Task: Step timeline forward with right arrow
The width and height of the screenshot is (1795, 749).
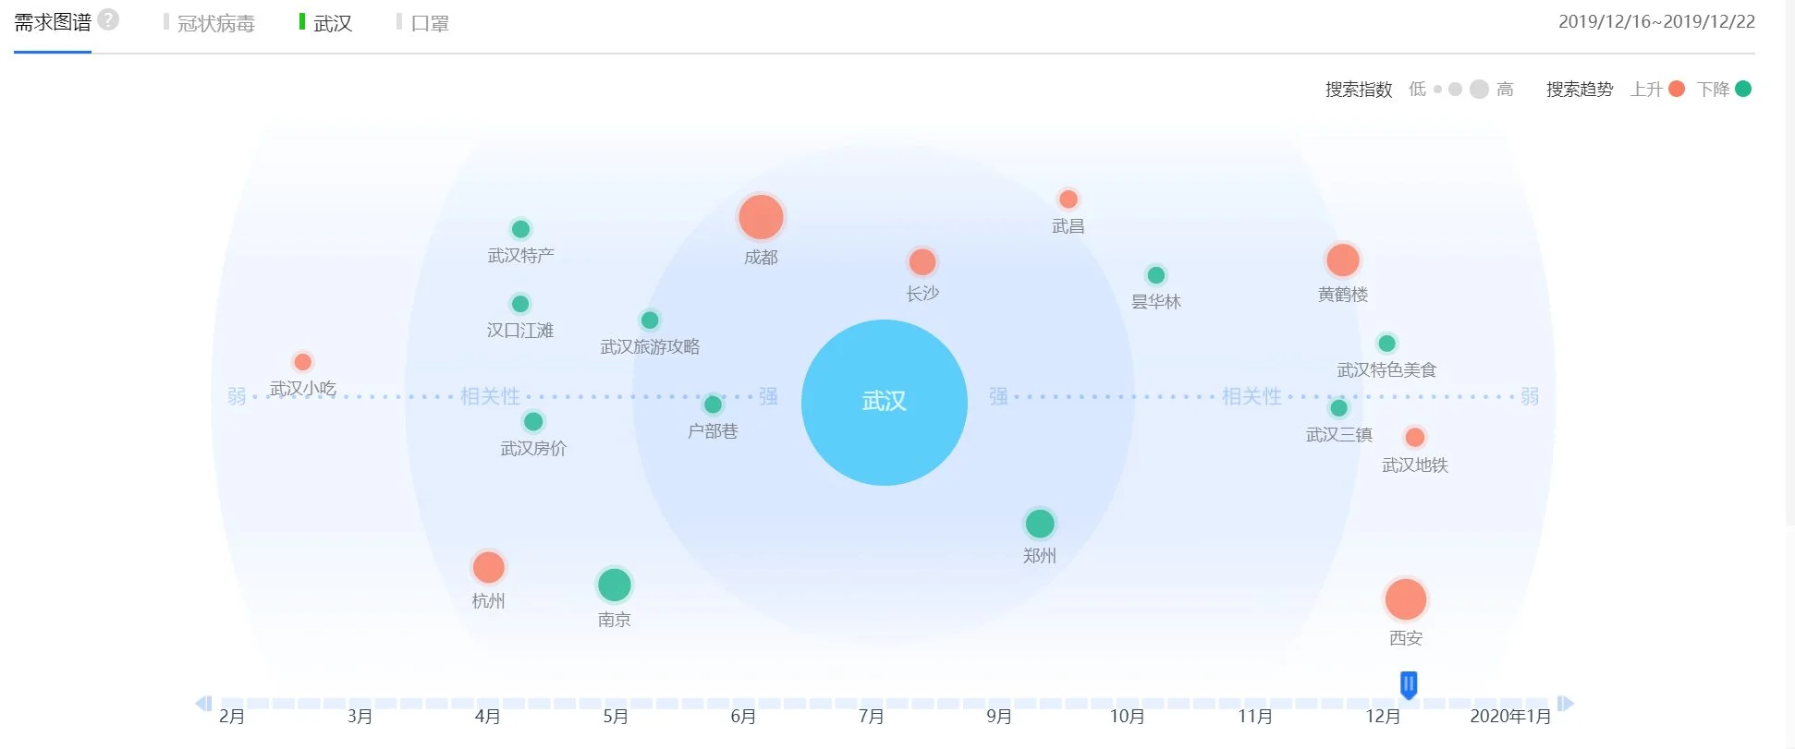Action: coord(1565,704)
